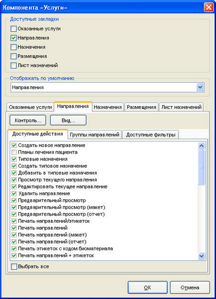Switch to the Оказанные услуги tab
The image size is (216, 299).
pyautogui.click(x=31, y=107)
